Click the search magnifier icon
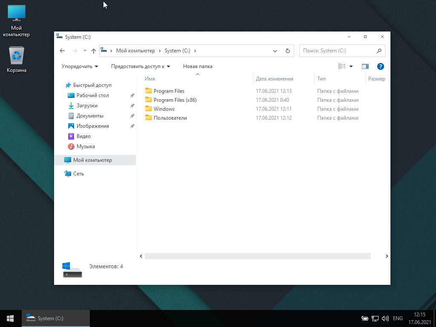The width and height of the screenshot is (436, 327). coord(379,51)
